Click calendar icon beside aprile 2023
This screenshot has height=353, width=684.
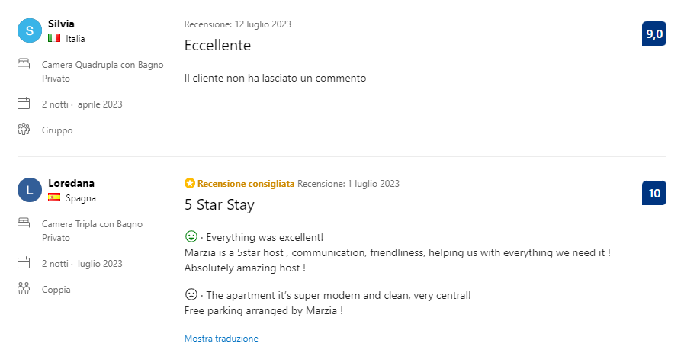click(24, 104)
